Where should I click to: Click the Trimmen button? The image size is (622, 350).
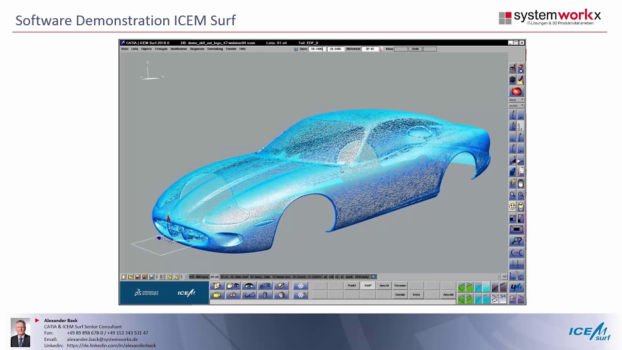pyautogui.click(x=400, y=285)
